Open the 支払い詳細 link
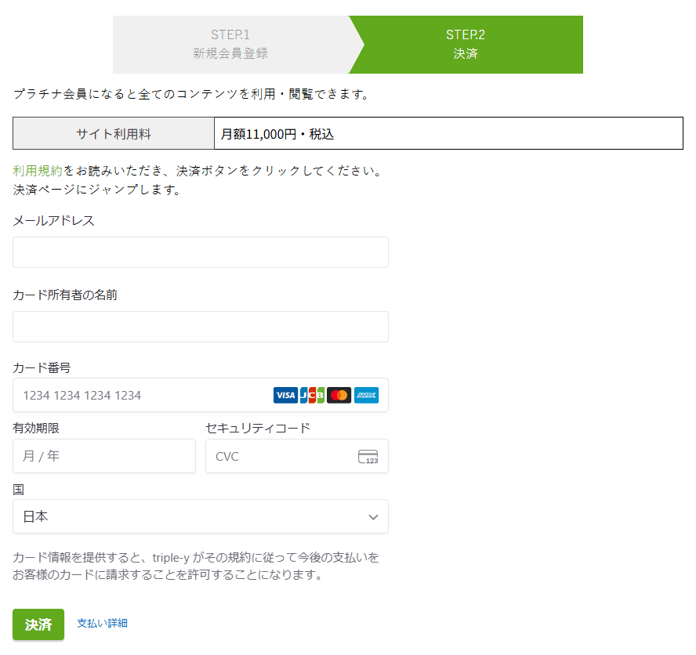This screenshot has height=655, width=696. tap(103, 623)
